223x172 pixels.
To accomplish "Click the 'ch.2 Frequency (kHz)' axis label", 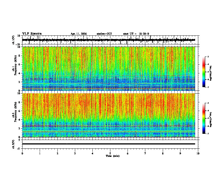I will (x=15, y=112).
